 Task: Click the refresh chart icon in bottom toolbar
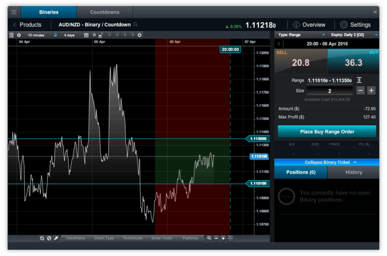(x=42, y=238)
